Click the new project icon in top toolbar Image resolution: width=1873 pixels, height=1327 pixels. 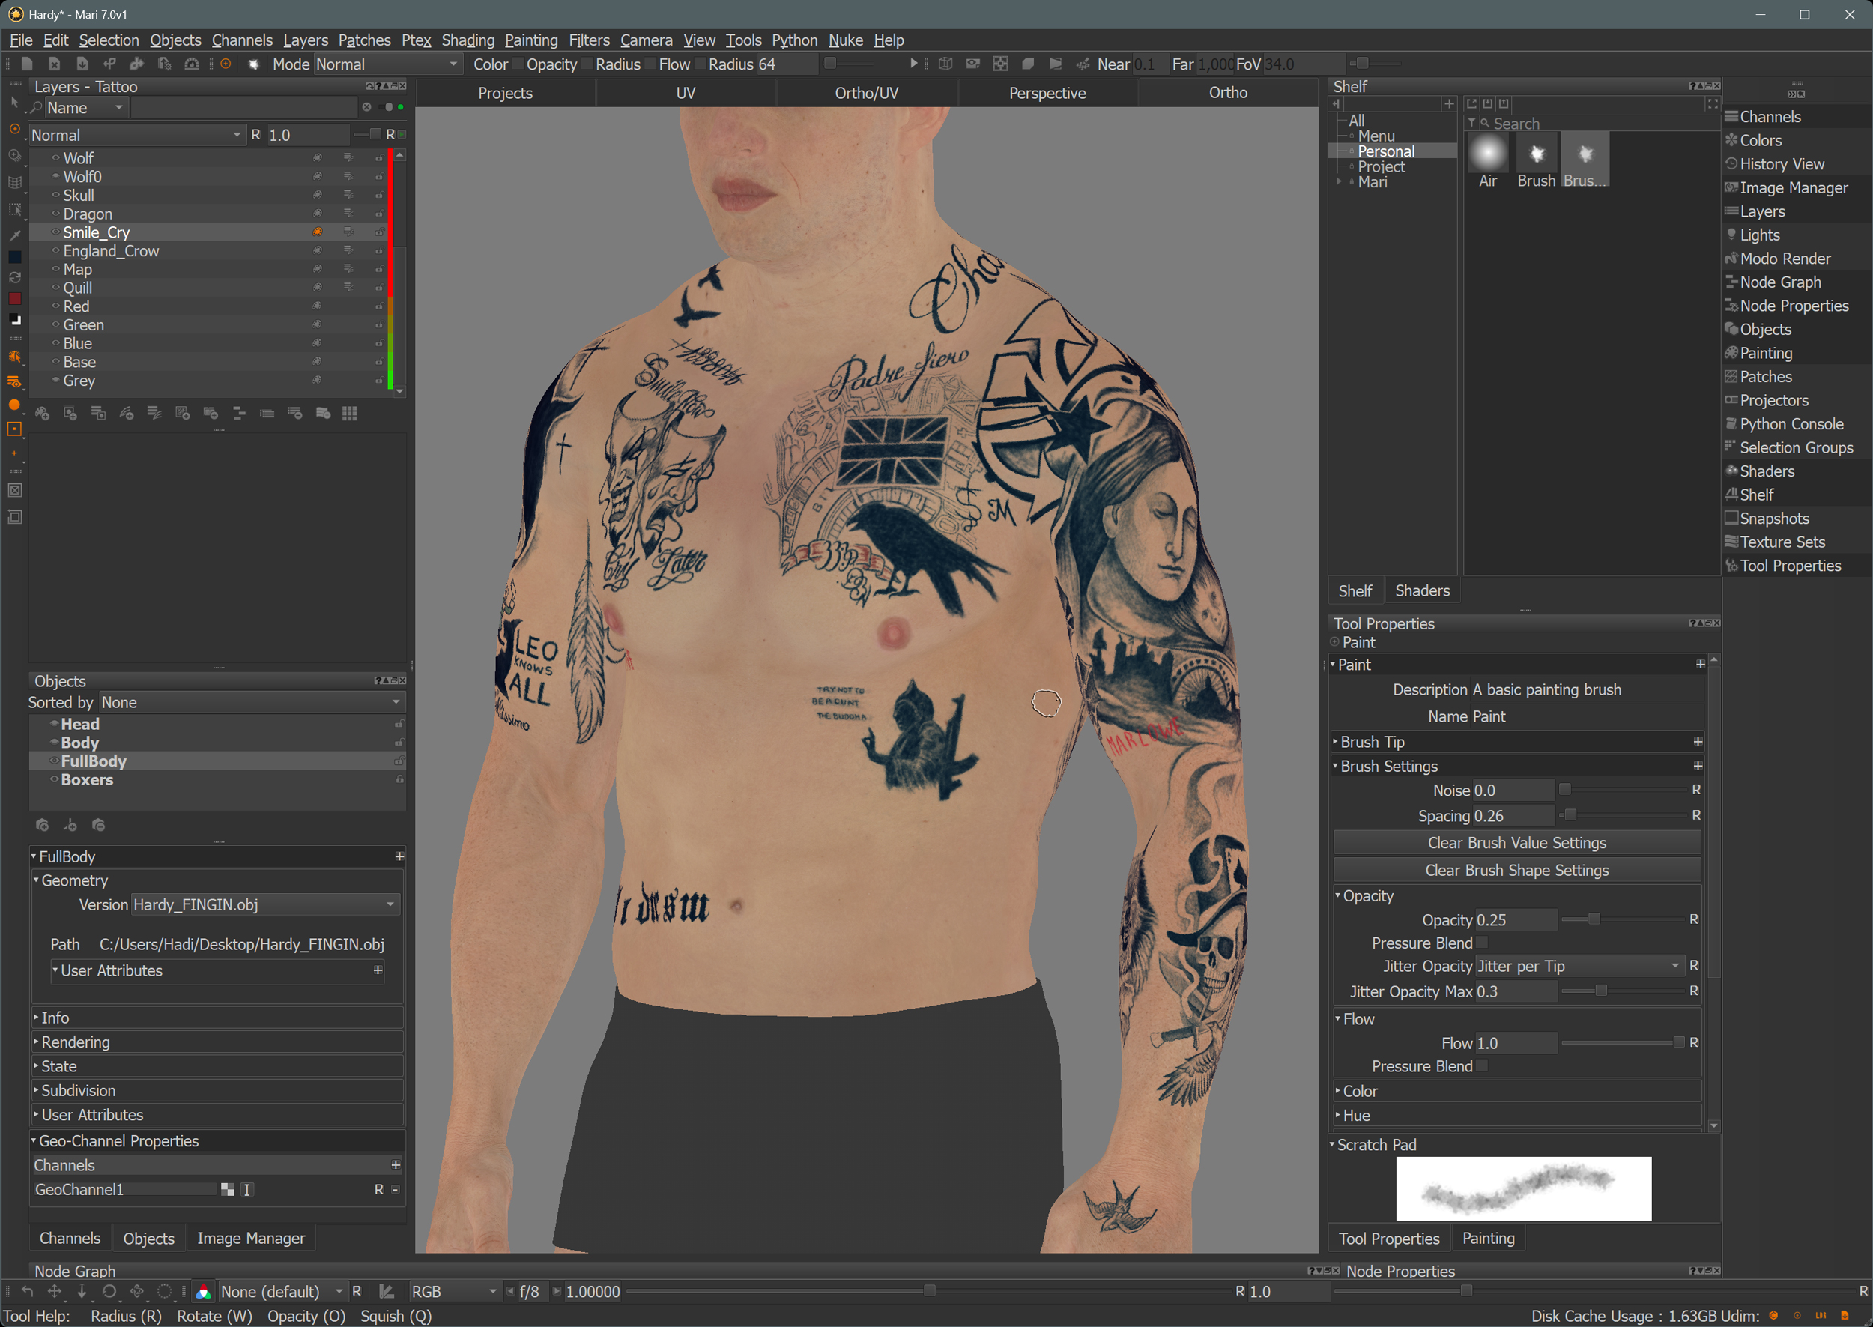click(x=27, y=64)
